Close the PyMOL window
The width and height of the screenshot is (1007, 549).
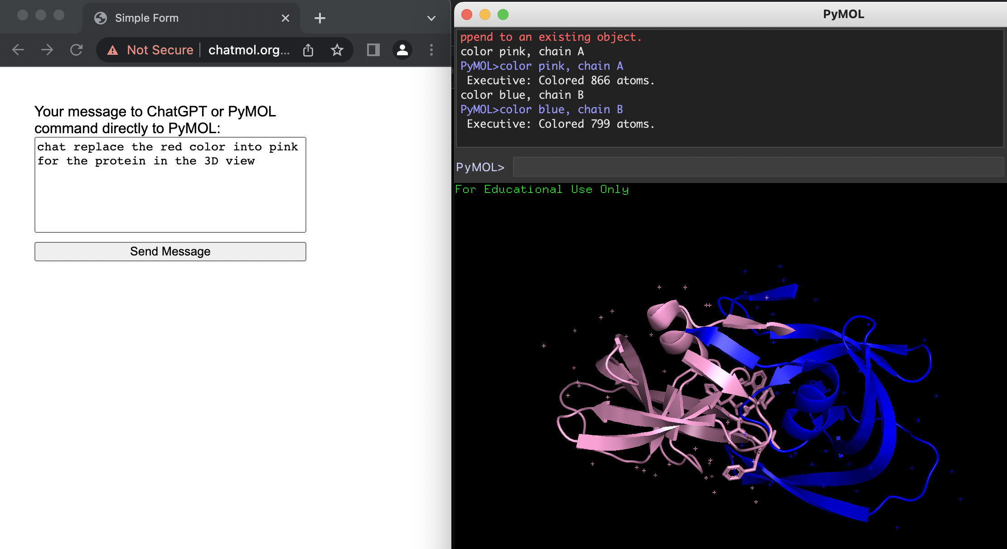[467, 14]
